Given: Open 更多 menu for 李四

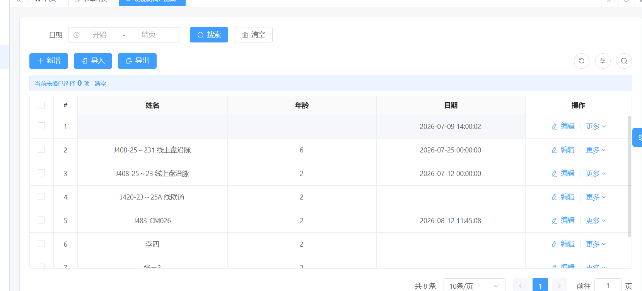Looking at the screenshot, I should [596, 244].
